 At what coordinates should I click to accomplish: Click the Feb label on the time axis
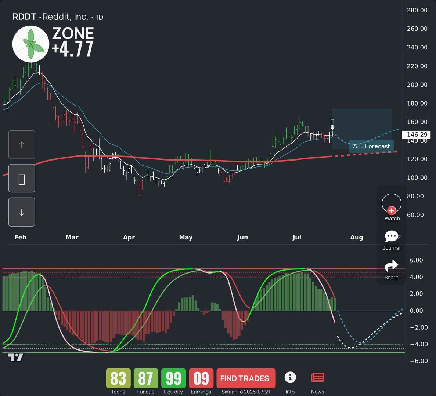pyautogui.click(x=20, y=237)
